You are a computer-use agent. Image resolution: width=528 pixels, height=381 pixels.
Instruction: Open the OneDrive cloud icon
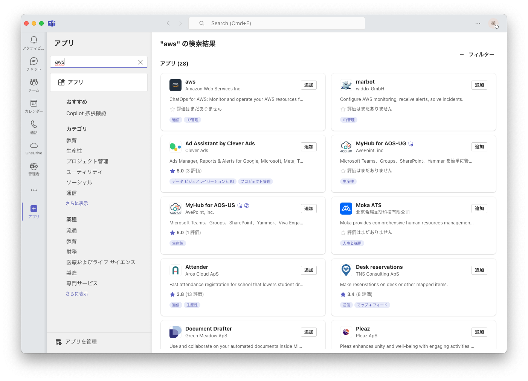click(34, 145)
